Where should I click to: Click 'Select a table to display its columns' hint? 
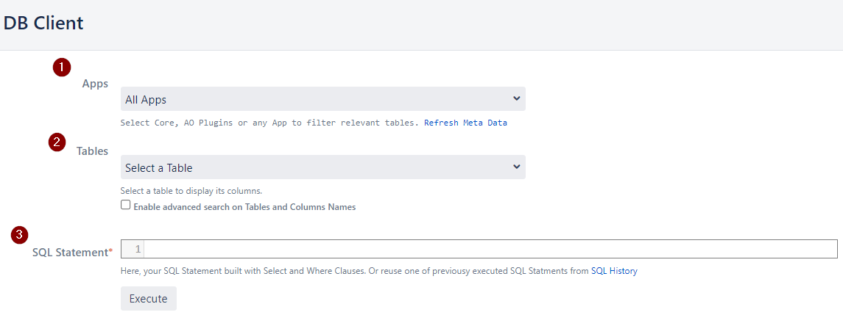[x=191, y=191]
